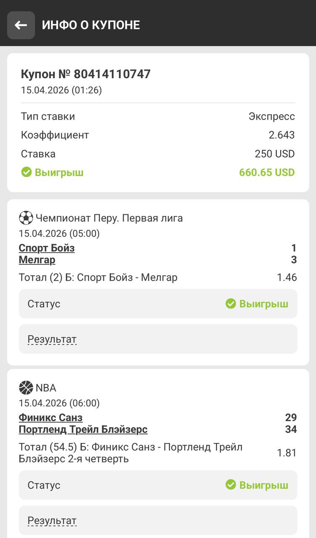Image resolution: width=316 pixels, height=538 pixels.
Task: Click the Чемпионат Перу league name
Action: 109,218
